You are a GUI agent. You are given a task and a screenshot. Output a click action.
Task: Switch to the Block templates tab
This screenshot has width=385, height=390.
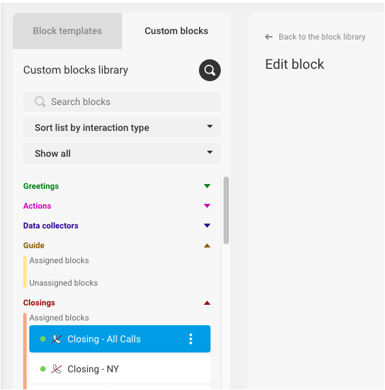click(67, 31)
